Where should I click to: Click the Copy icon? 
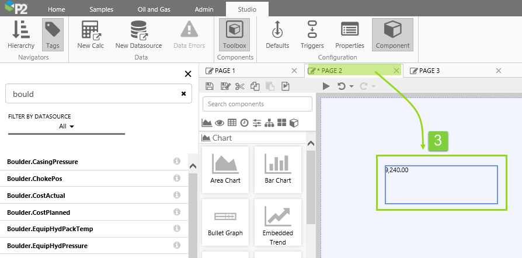[255, 86]
